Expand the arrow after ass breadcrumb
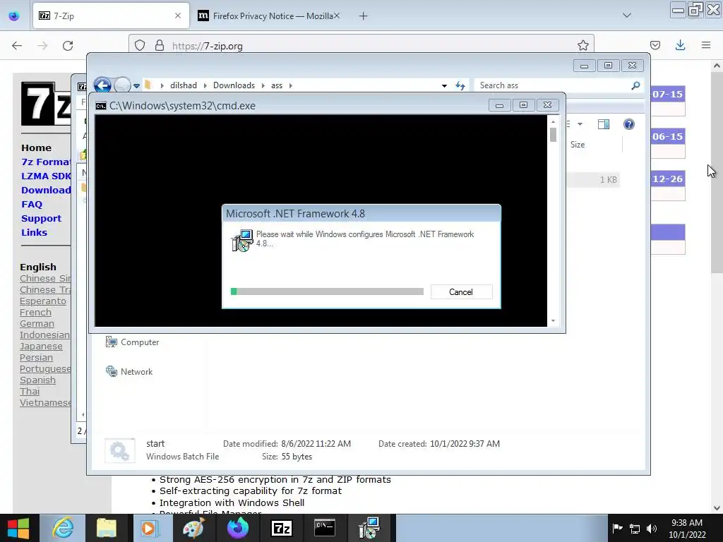Image resolution: width=723 pixels, height=542 pixels. [x=290, y=85]
